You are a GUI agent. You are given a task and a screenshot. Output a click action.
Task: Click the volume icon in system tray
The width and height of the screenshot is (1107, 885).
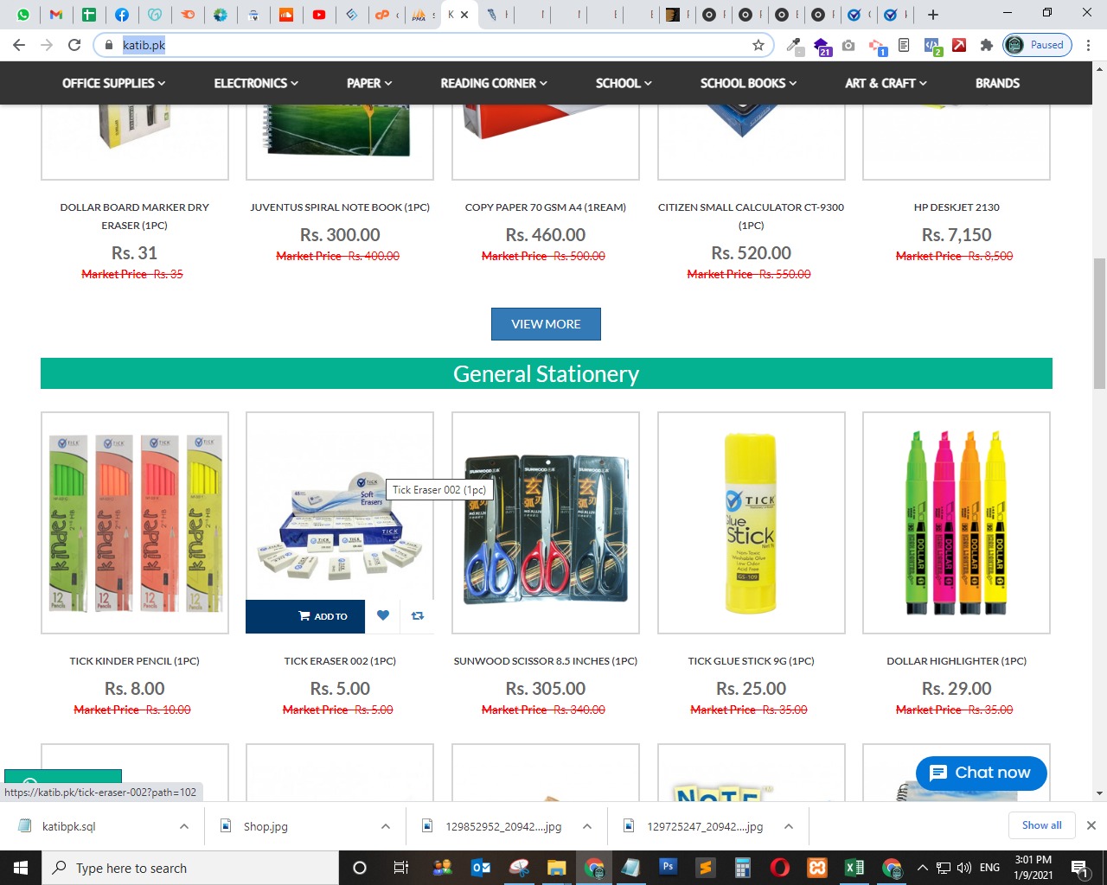click(963, 868)
